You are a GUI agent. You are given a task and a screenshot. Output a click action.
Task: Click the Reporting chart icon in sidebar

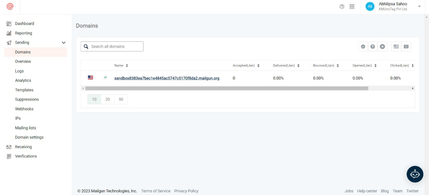(9, 33)
